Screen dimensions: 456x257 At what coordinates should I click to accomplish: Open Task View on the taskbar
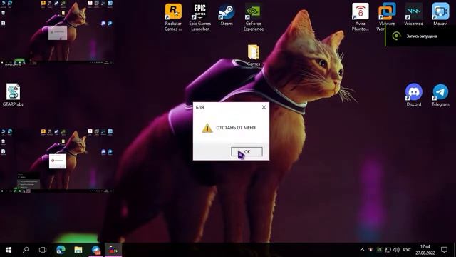pos(43,250)
